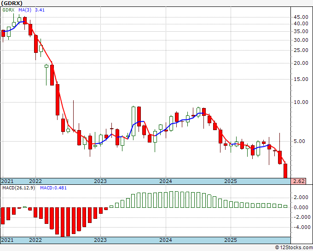Screen dimensions: 313x251
Task: Click the 20.00 price axis label
Action: (301, 63)
